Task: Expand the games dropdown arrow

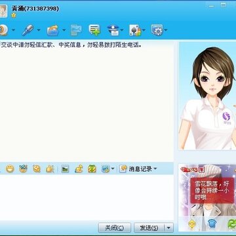Action: 144,30
